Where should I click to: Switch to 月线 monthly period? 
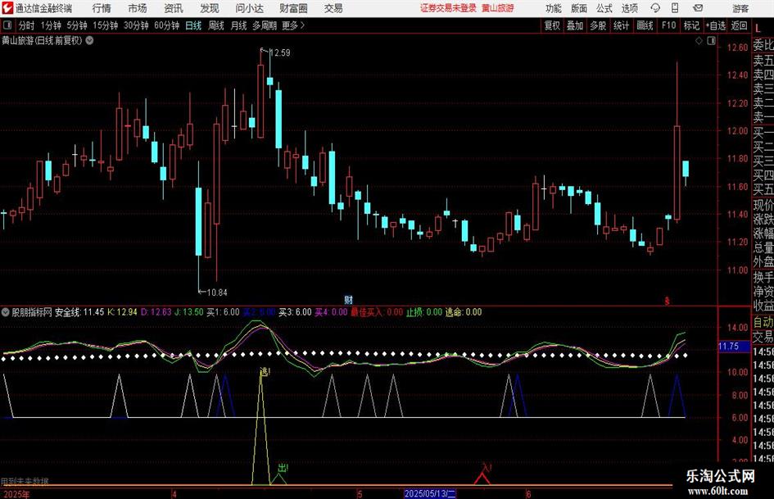tap(238, 25)
